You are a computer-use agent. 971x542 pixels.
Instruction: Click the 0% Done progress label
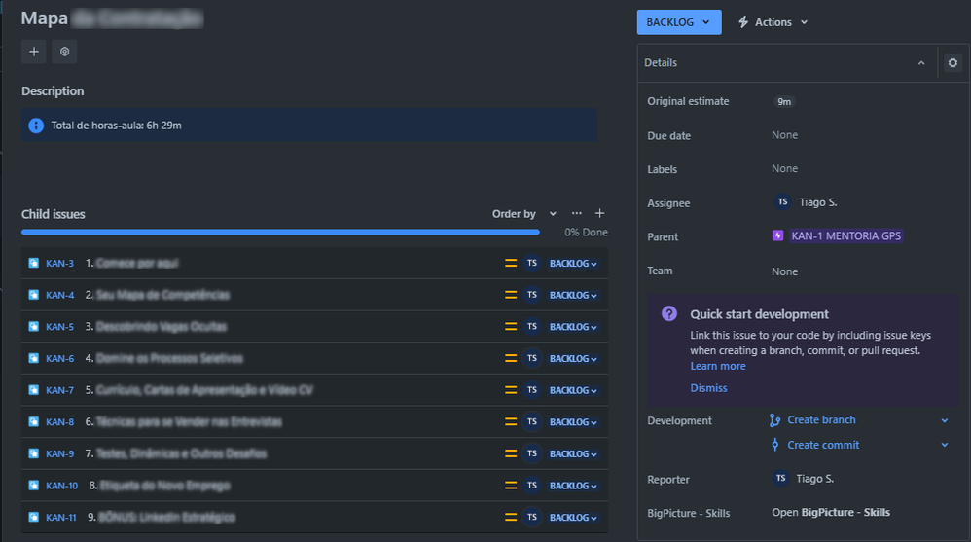586,233
